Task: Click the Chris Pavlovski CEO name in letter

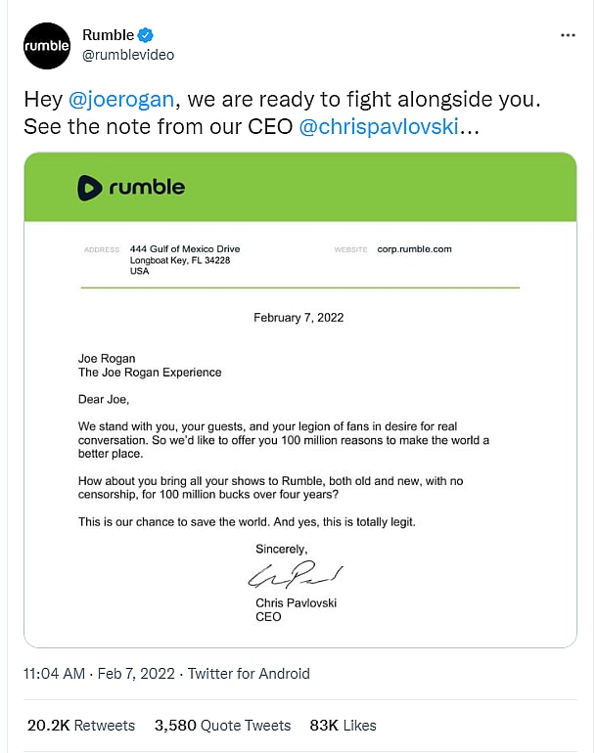Action: click(296, 603)
